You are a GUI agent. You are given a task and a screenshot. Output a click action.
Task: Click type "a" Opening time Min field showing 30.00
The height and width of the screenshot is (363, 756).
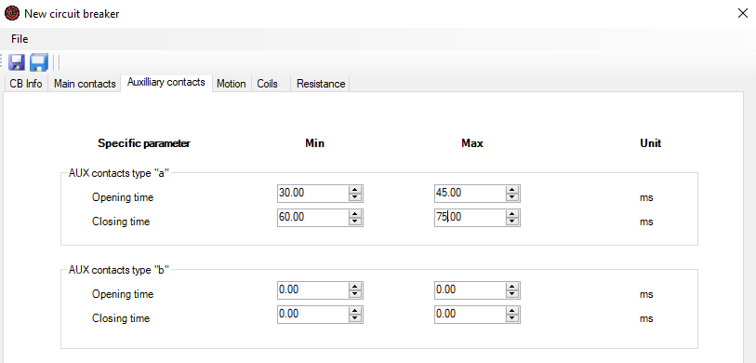313,194
